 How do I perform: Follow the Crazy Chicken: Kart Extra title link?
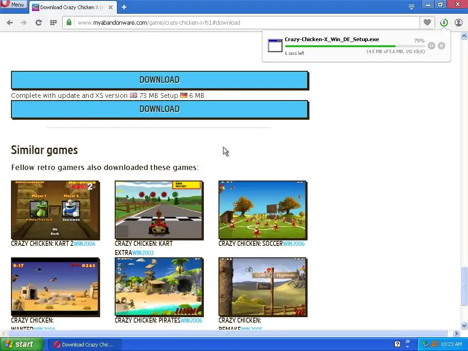coord(144,248)
